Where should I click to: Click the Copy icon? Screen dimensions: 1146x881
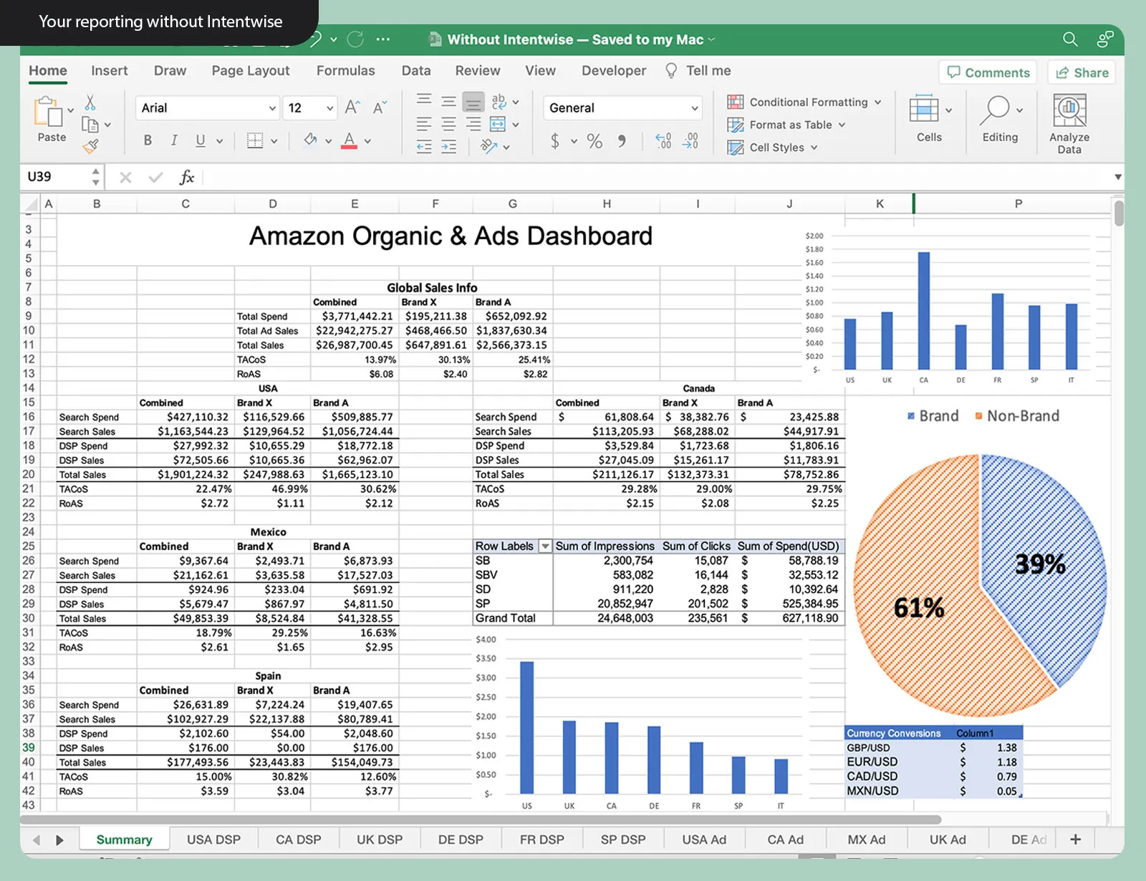(90, 125)
